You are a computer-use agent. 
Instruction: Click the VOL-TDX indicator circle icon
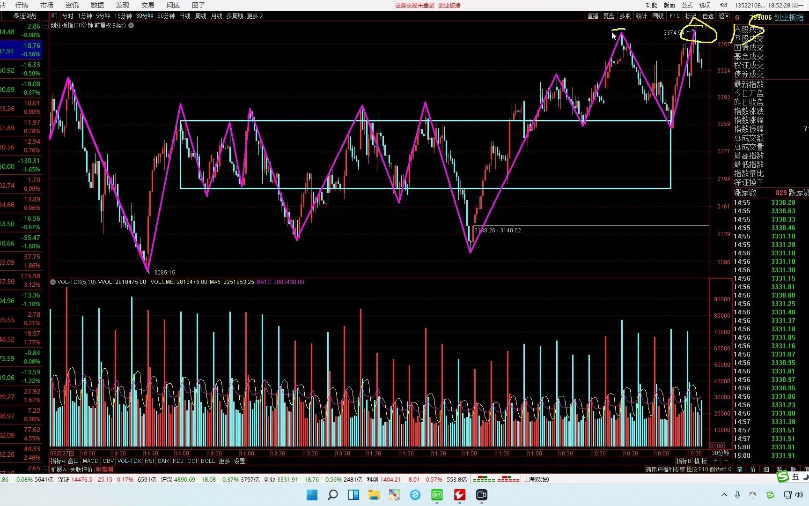point(53,282)
